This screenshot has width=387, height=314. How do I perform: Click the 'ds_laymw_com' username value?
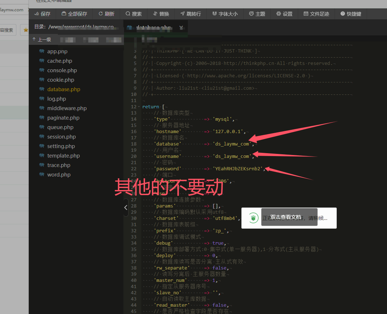click(232, 156)
